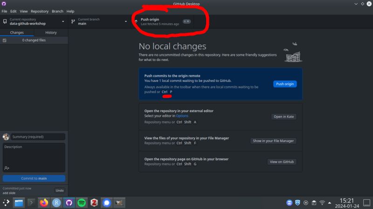Open the Wi-Fi network tray icon

[322, 202]
